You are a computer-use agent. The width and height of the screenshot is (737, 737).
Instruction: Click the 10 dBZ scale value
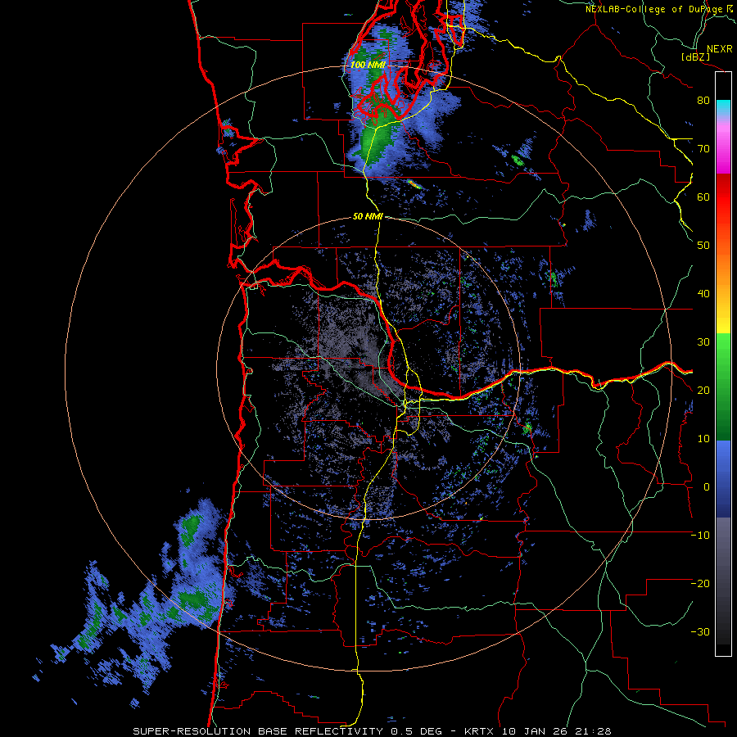coord(703,439)
